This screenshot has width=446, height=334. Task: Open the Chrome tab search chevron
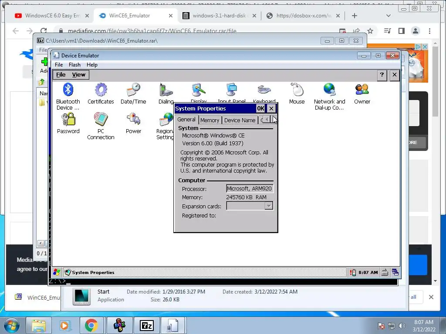coord(389,16)
